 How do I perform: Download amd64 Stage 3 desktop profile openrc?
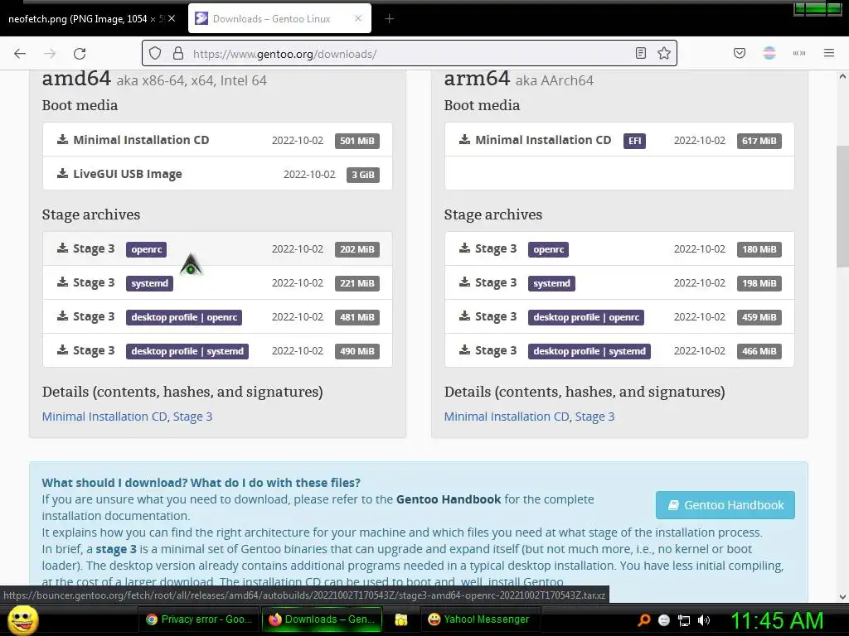(217, 317)
